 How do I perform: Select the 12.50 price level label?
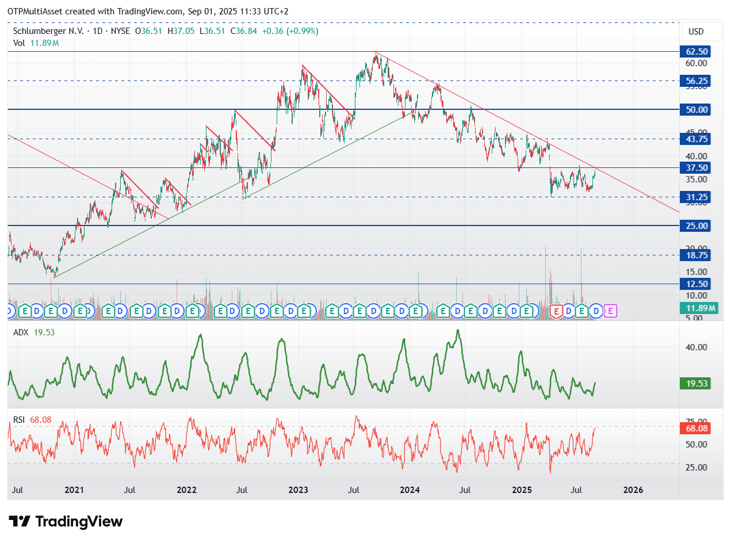click(696, 284)
